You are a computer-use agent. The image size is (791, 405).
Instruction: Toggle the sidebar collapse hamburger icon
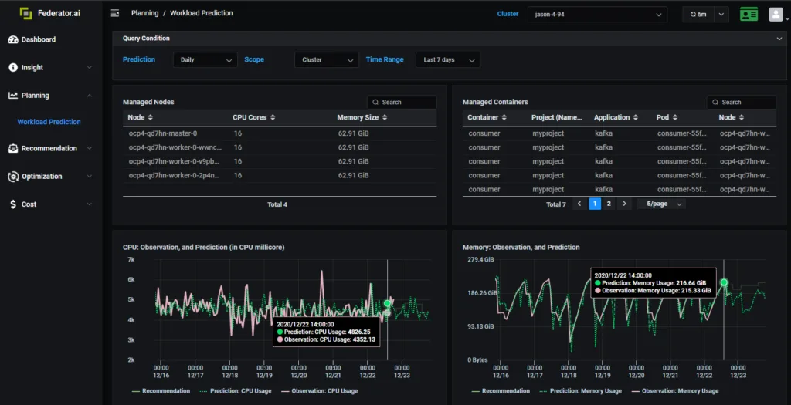(x=115, y=13)
